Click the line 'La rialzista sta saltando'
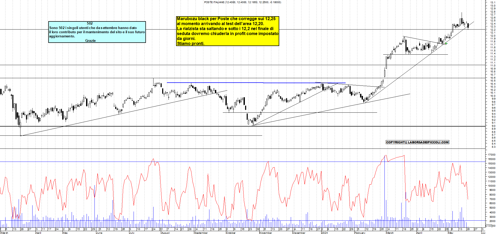 point(225,29)
